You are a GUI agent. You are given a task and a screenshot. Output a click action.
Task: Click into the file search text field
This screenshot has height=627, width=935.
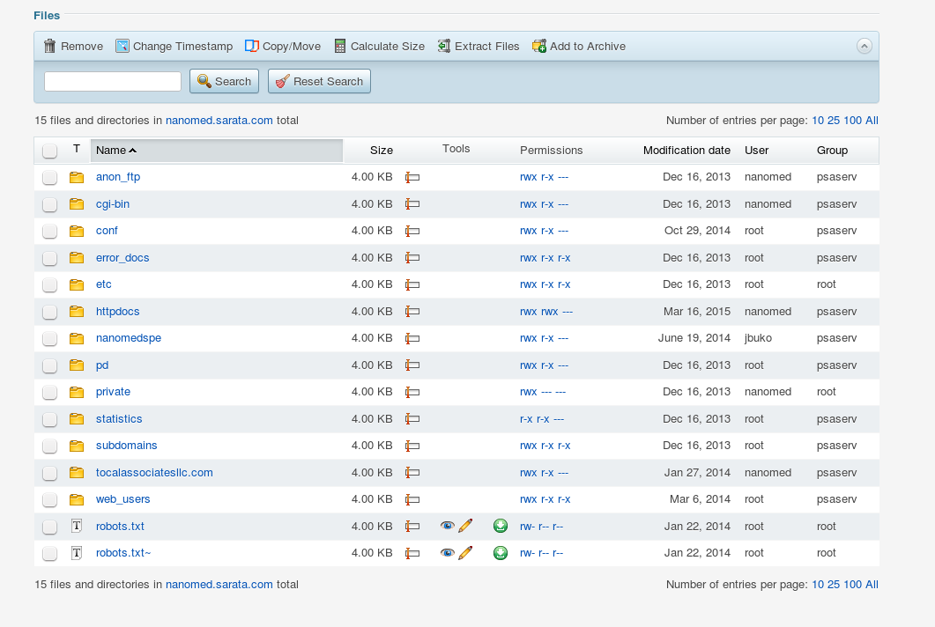point(113,81)
